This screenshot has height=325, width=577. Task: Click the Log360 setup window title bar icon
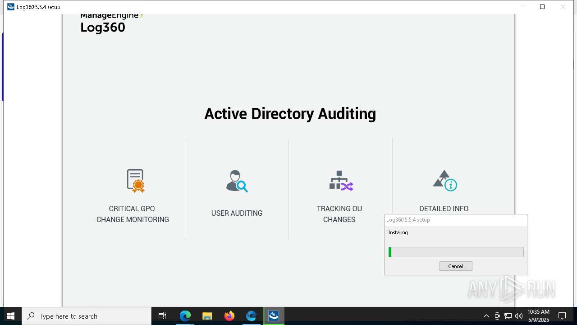pyautogui.click(x=11, y=7)
